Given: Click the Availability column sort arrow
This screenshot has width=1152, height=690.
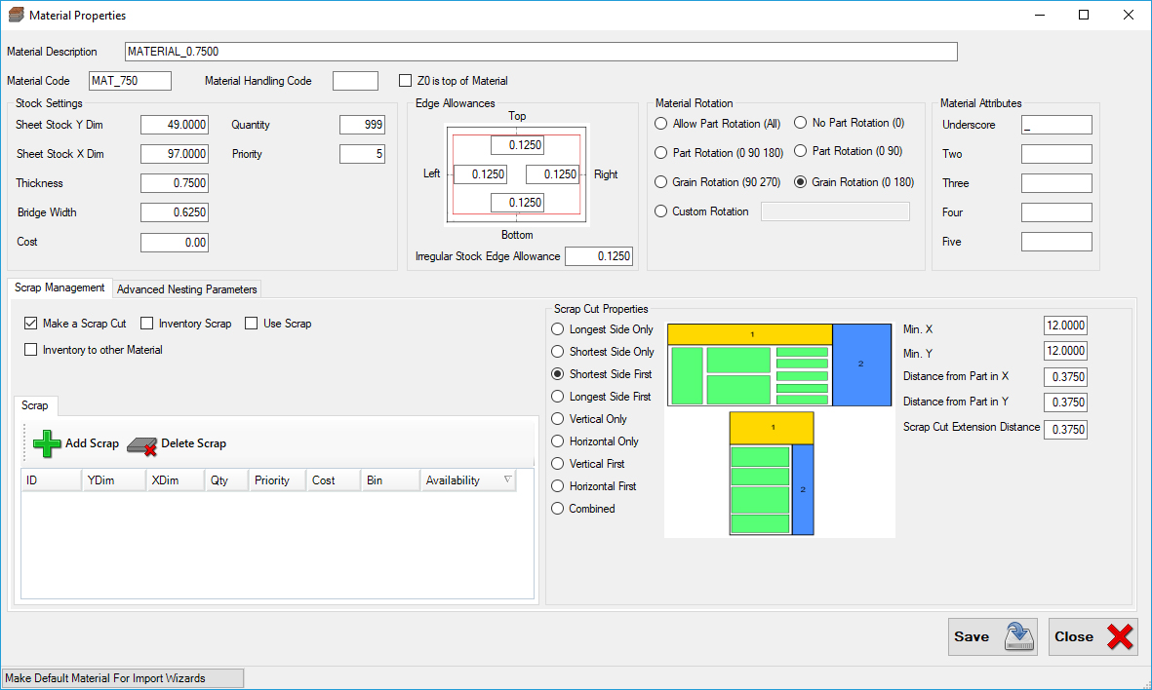Looking at the screenshot, I should pyautogui.click(x=507, y=480).
